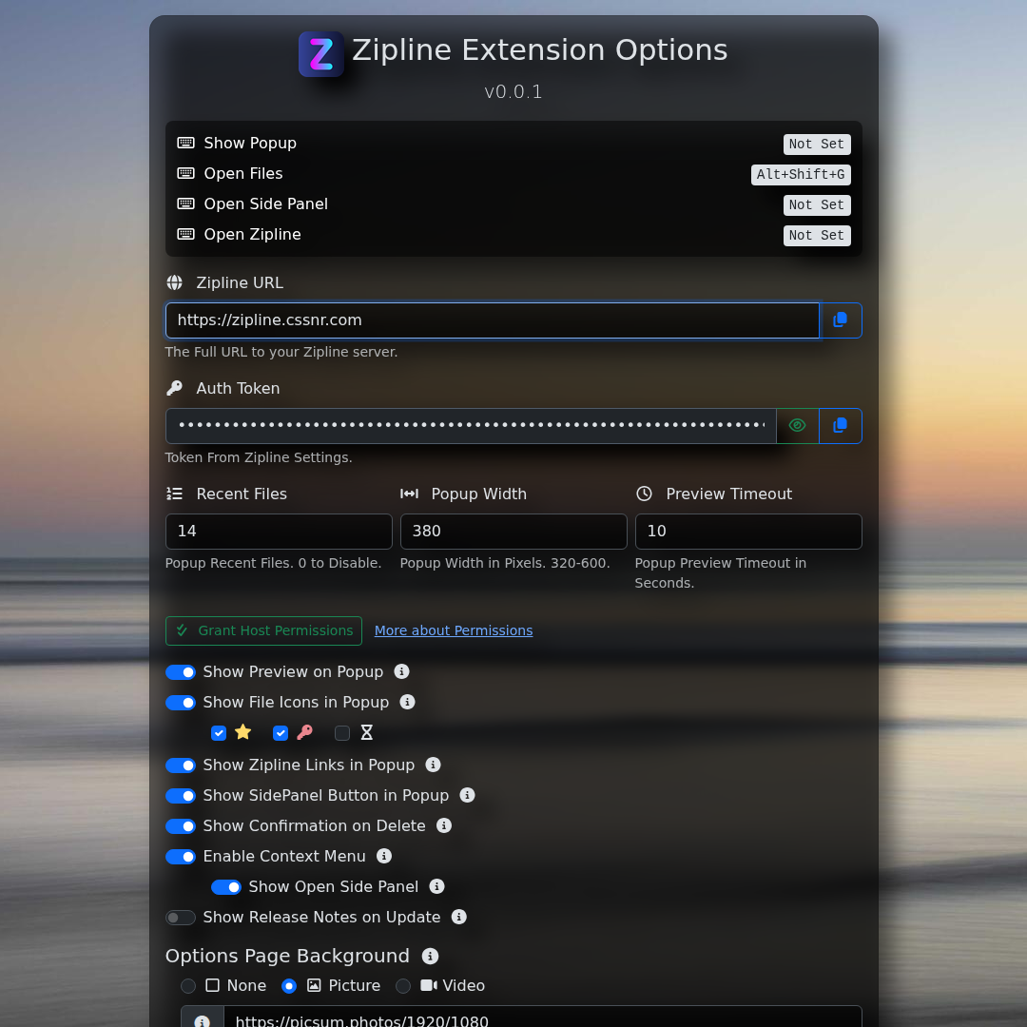
Task: Select None background radio option
Action: click(188, 986)
